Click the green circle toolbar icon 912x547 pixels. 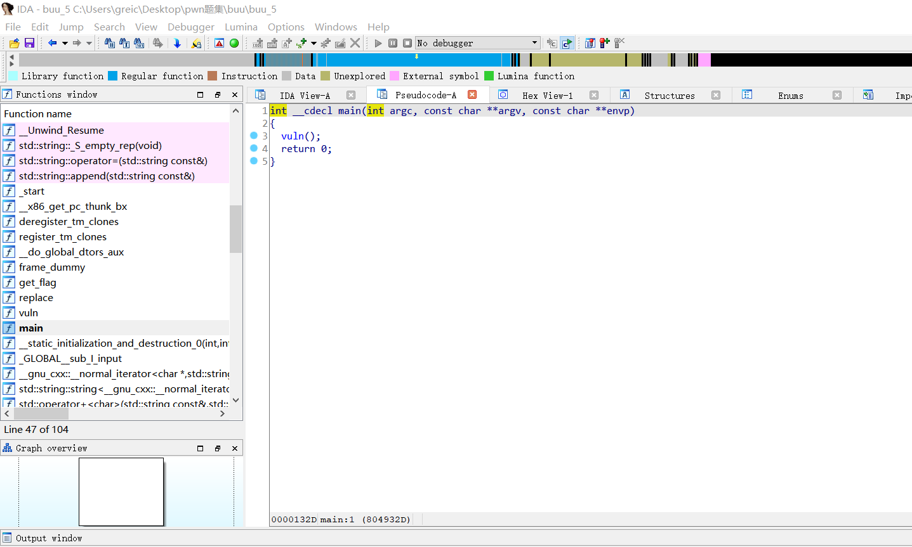(234, 43)
